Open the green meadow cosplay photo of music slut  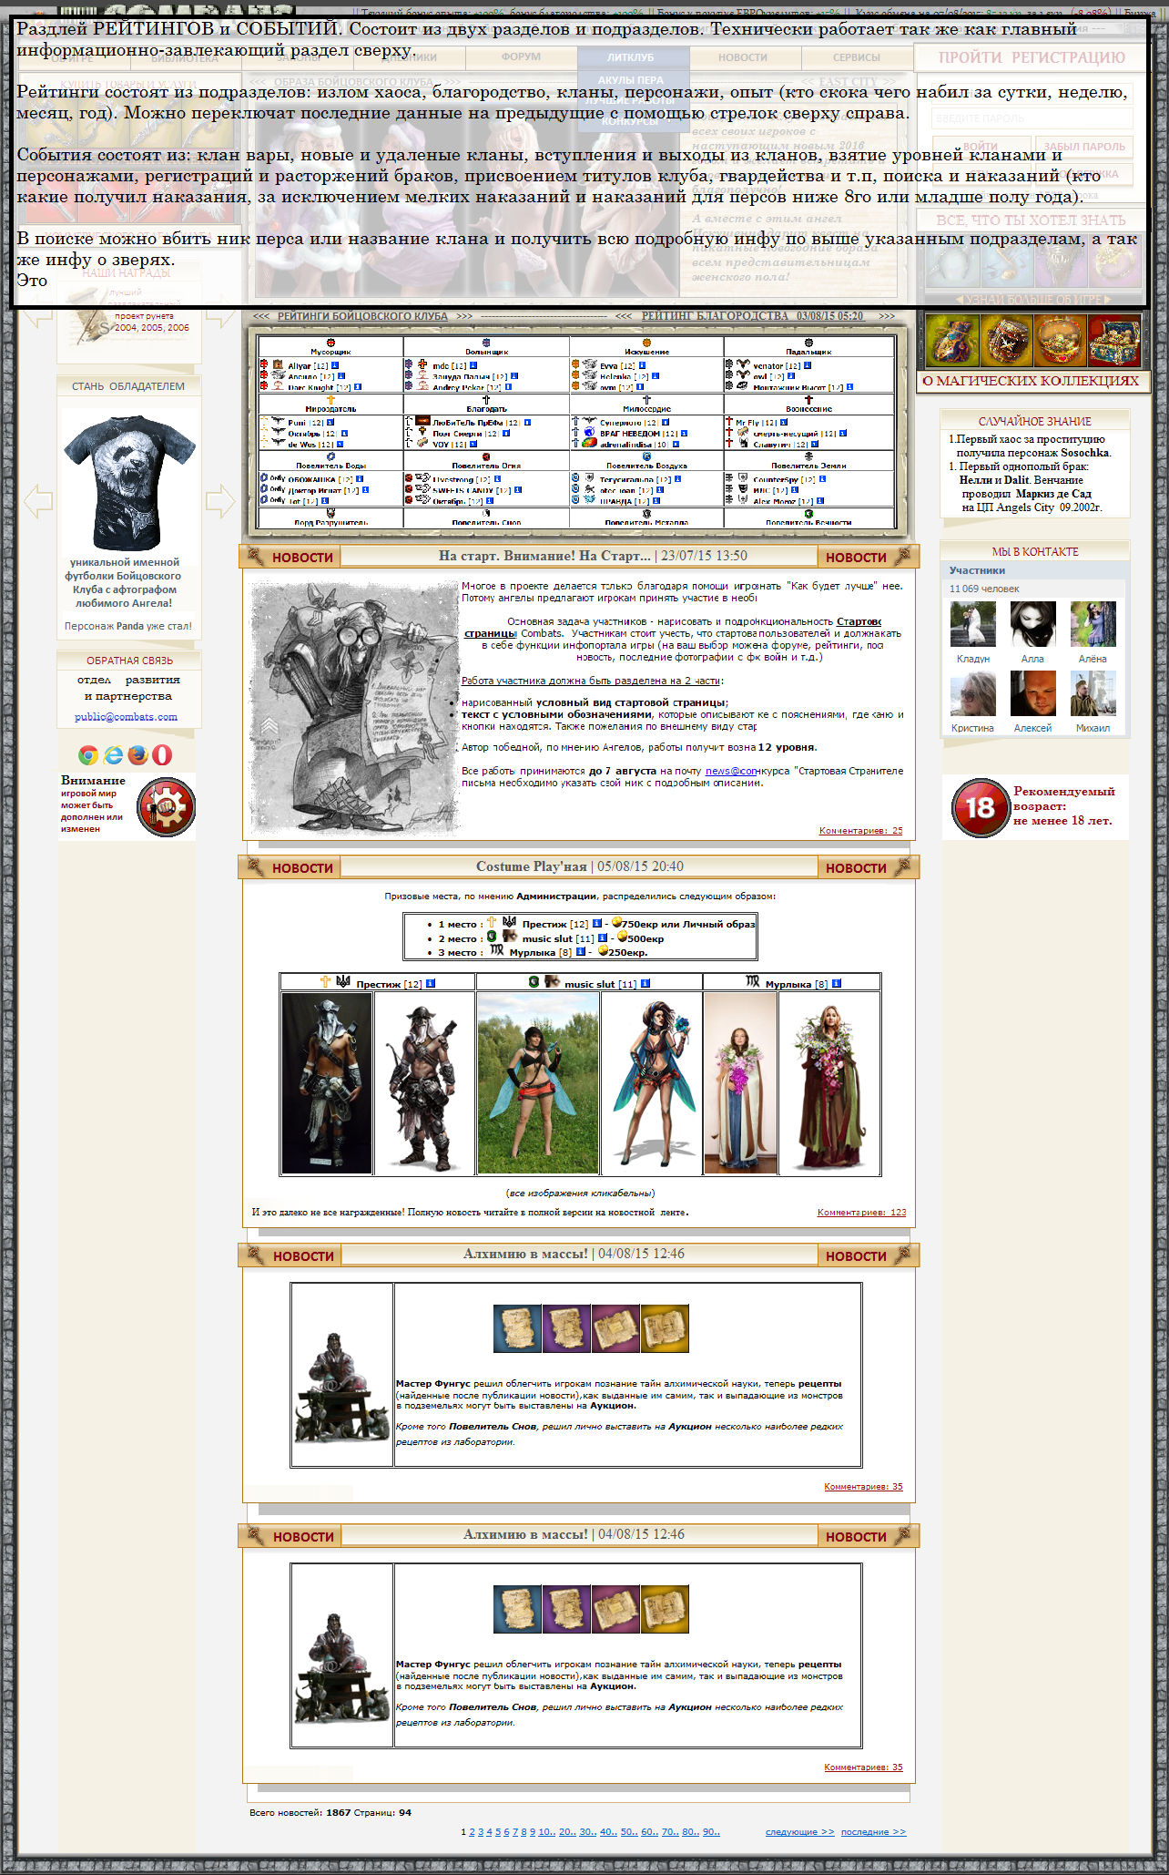click(538, 1083)
